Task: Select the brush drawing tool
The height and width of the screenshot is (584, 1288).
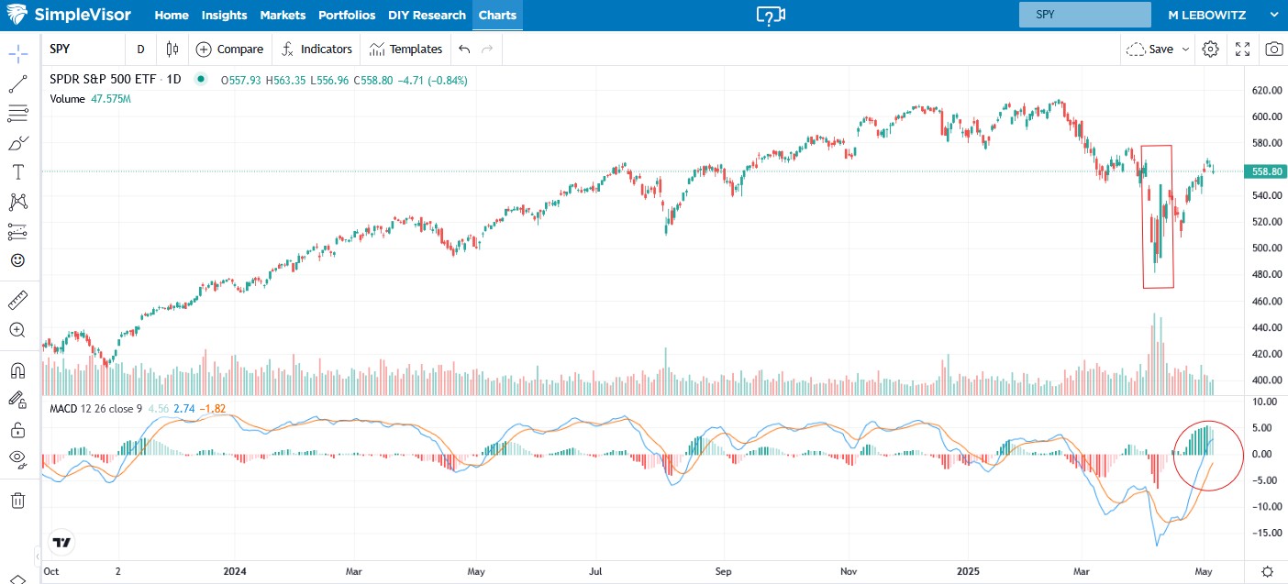Action: [17, 143]
